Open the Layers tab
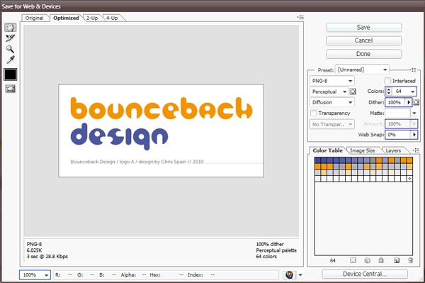Image resolution: width=425 pixels, height=283 pixels. [393, 150]
